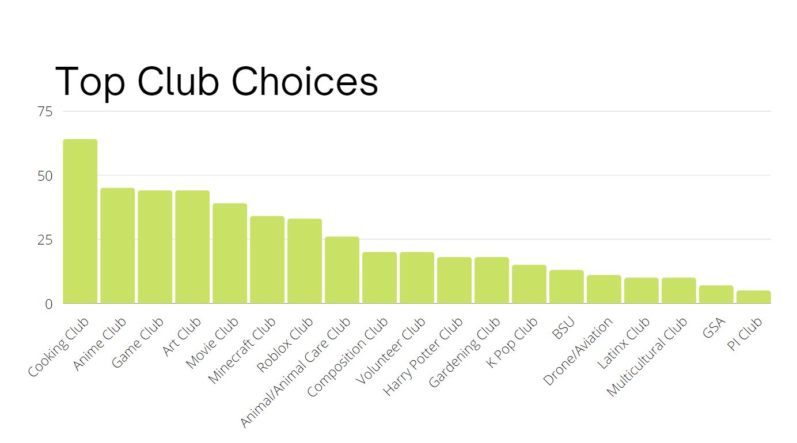Click the Latinx Club bar
This screenshot has width=797, height=443.
click(x=642, y=291)
